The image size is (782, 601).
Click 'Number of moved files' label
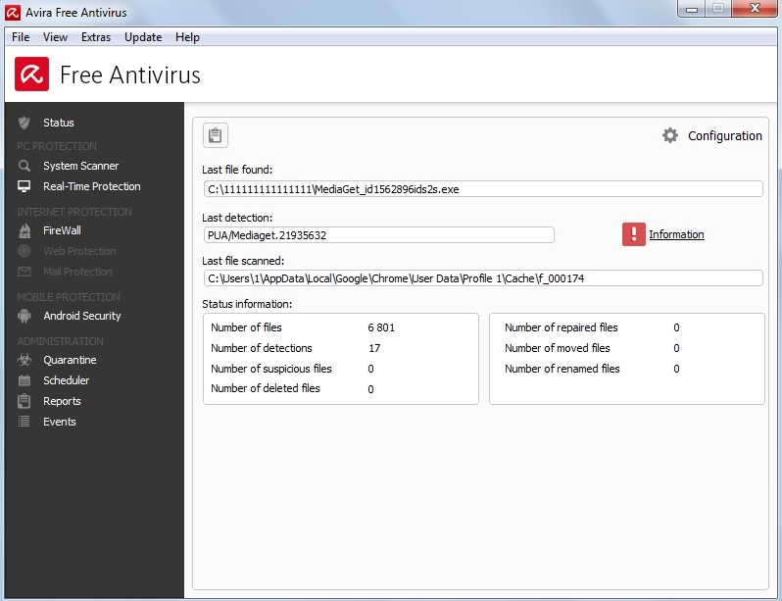coord(557,348)
